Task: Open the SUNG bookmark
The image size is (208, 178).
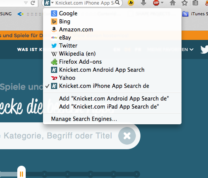Action: pyautogui.click(x=6, y=14)
